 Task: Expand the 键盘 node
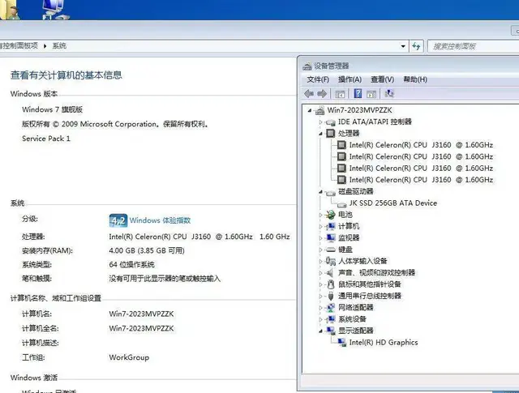[x=320, y=250]
